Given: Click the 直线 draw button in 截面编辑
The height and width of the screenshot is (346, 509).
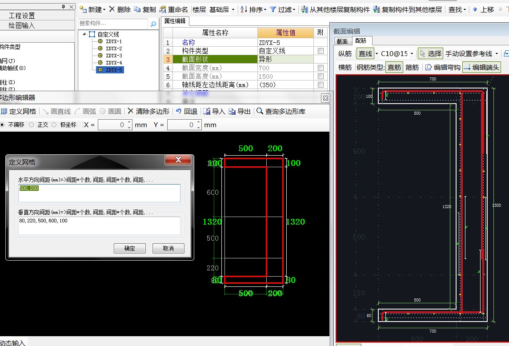Looking at the screenshot, I should click(x=365, y=54).
